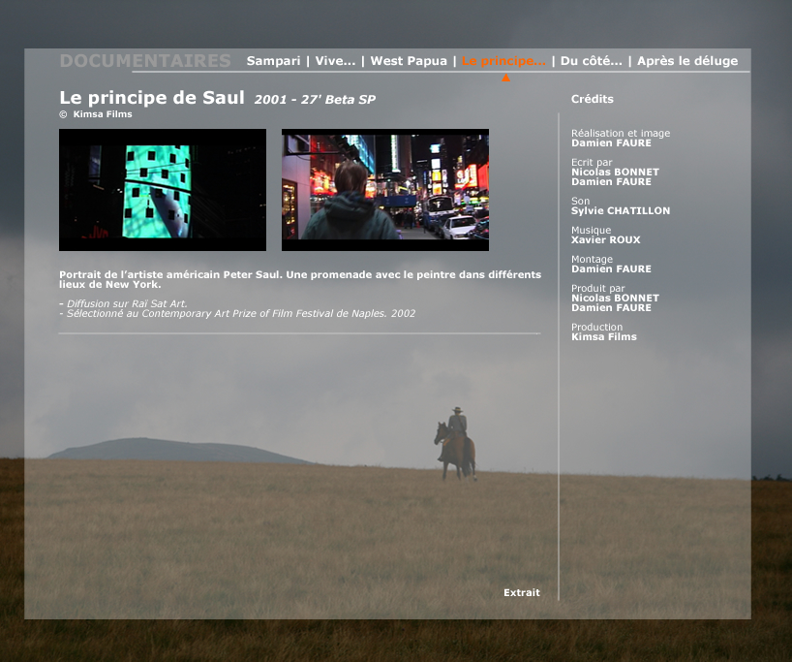Click the highlighted Le principe... tab

[x=503, y=61]
